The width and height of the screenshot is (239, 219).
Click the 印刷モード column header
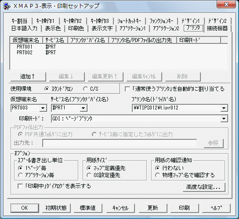(199, 40)
